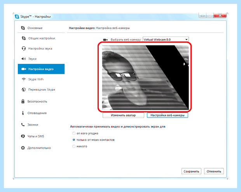Close the Skype settings window
The height and width of the screenshot is (192, 241).
[x=220, y=15]
